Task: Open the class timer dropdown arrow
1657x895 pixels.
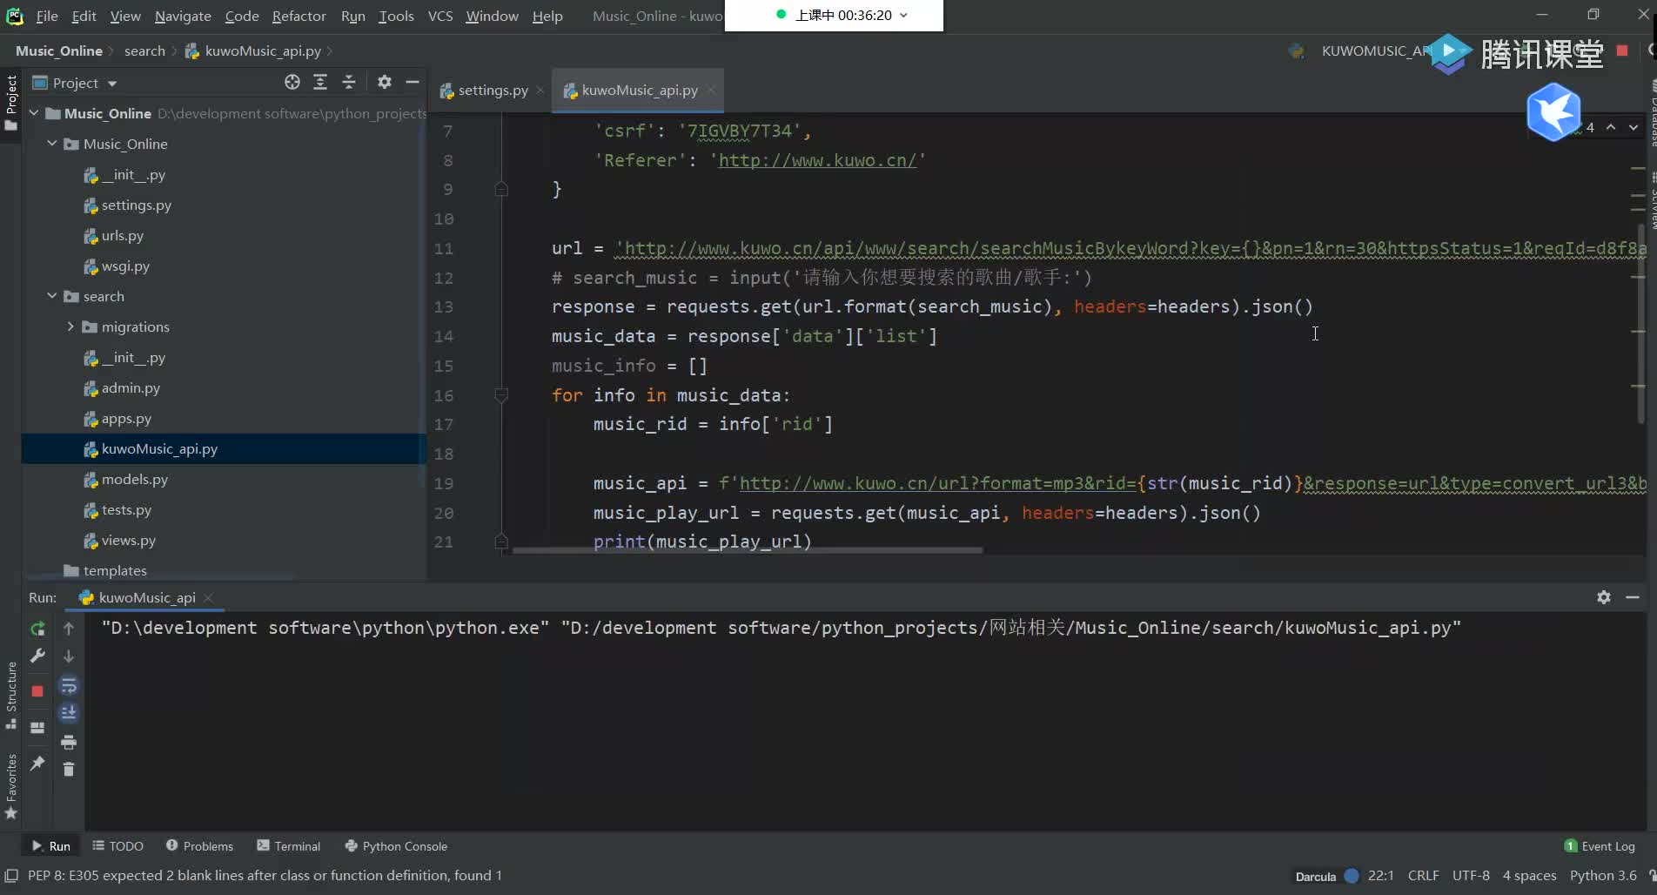Action: pos(903,15)
